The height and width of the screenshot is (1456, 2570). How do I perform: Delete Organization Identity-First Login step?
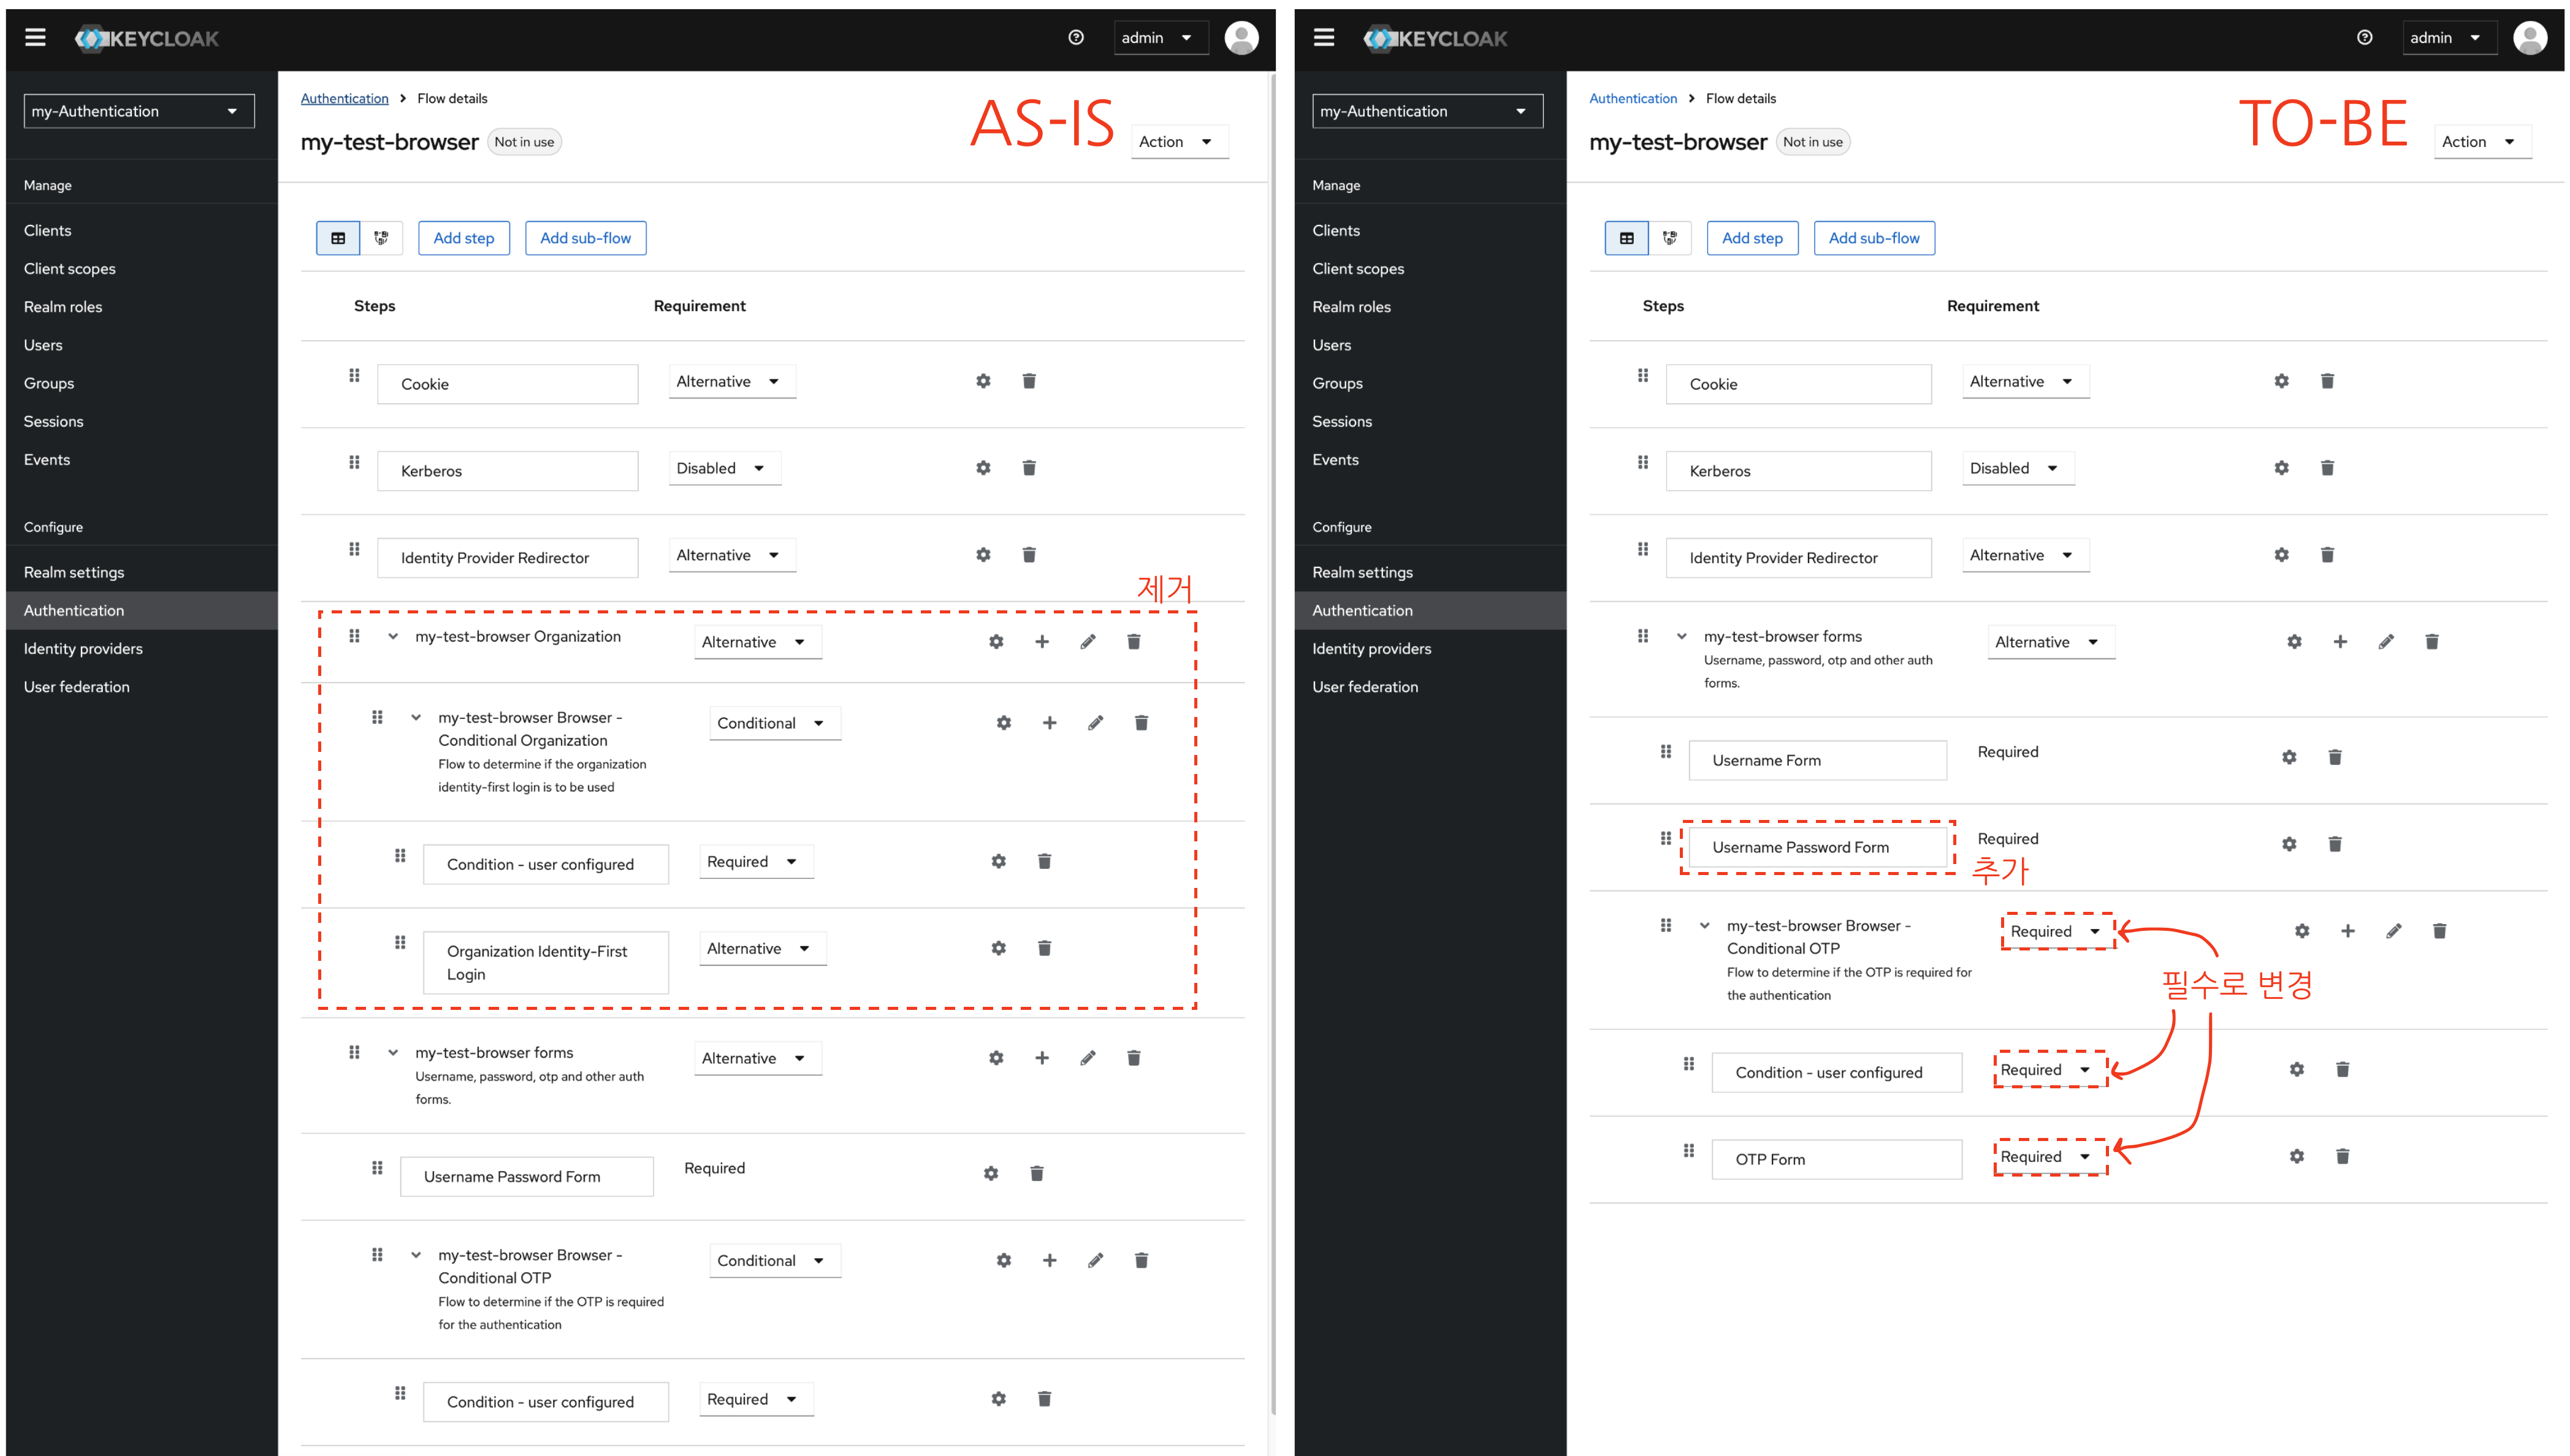[x=1043, y=948]
